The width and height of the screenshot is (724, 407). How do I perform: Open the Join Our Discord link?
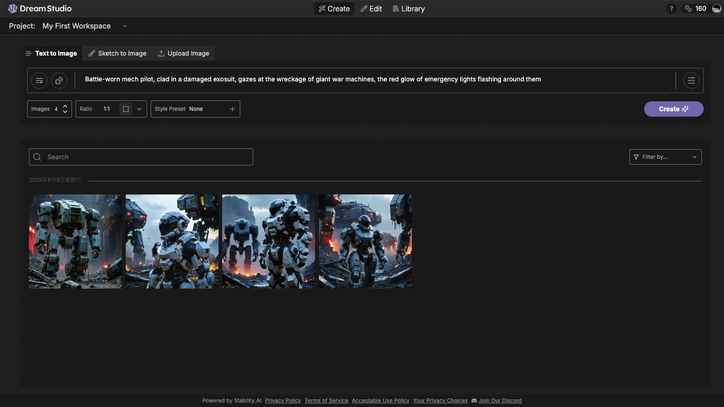(x=500, y=401)
